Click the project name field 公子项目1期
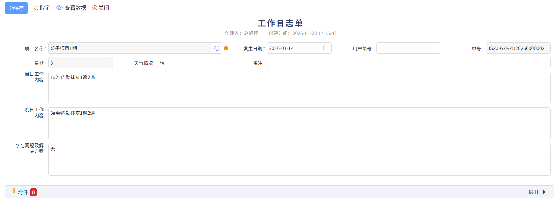 (130, 48)
